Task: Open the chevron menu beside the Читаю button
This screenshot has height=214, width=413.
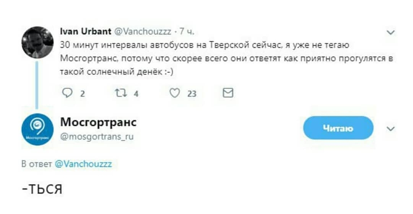Action: [390, 129]
